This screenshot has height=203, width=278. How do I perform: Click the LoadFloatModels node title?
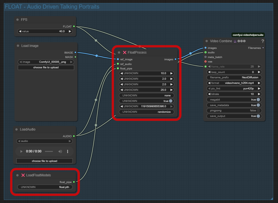tap(39, 175)
